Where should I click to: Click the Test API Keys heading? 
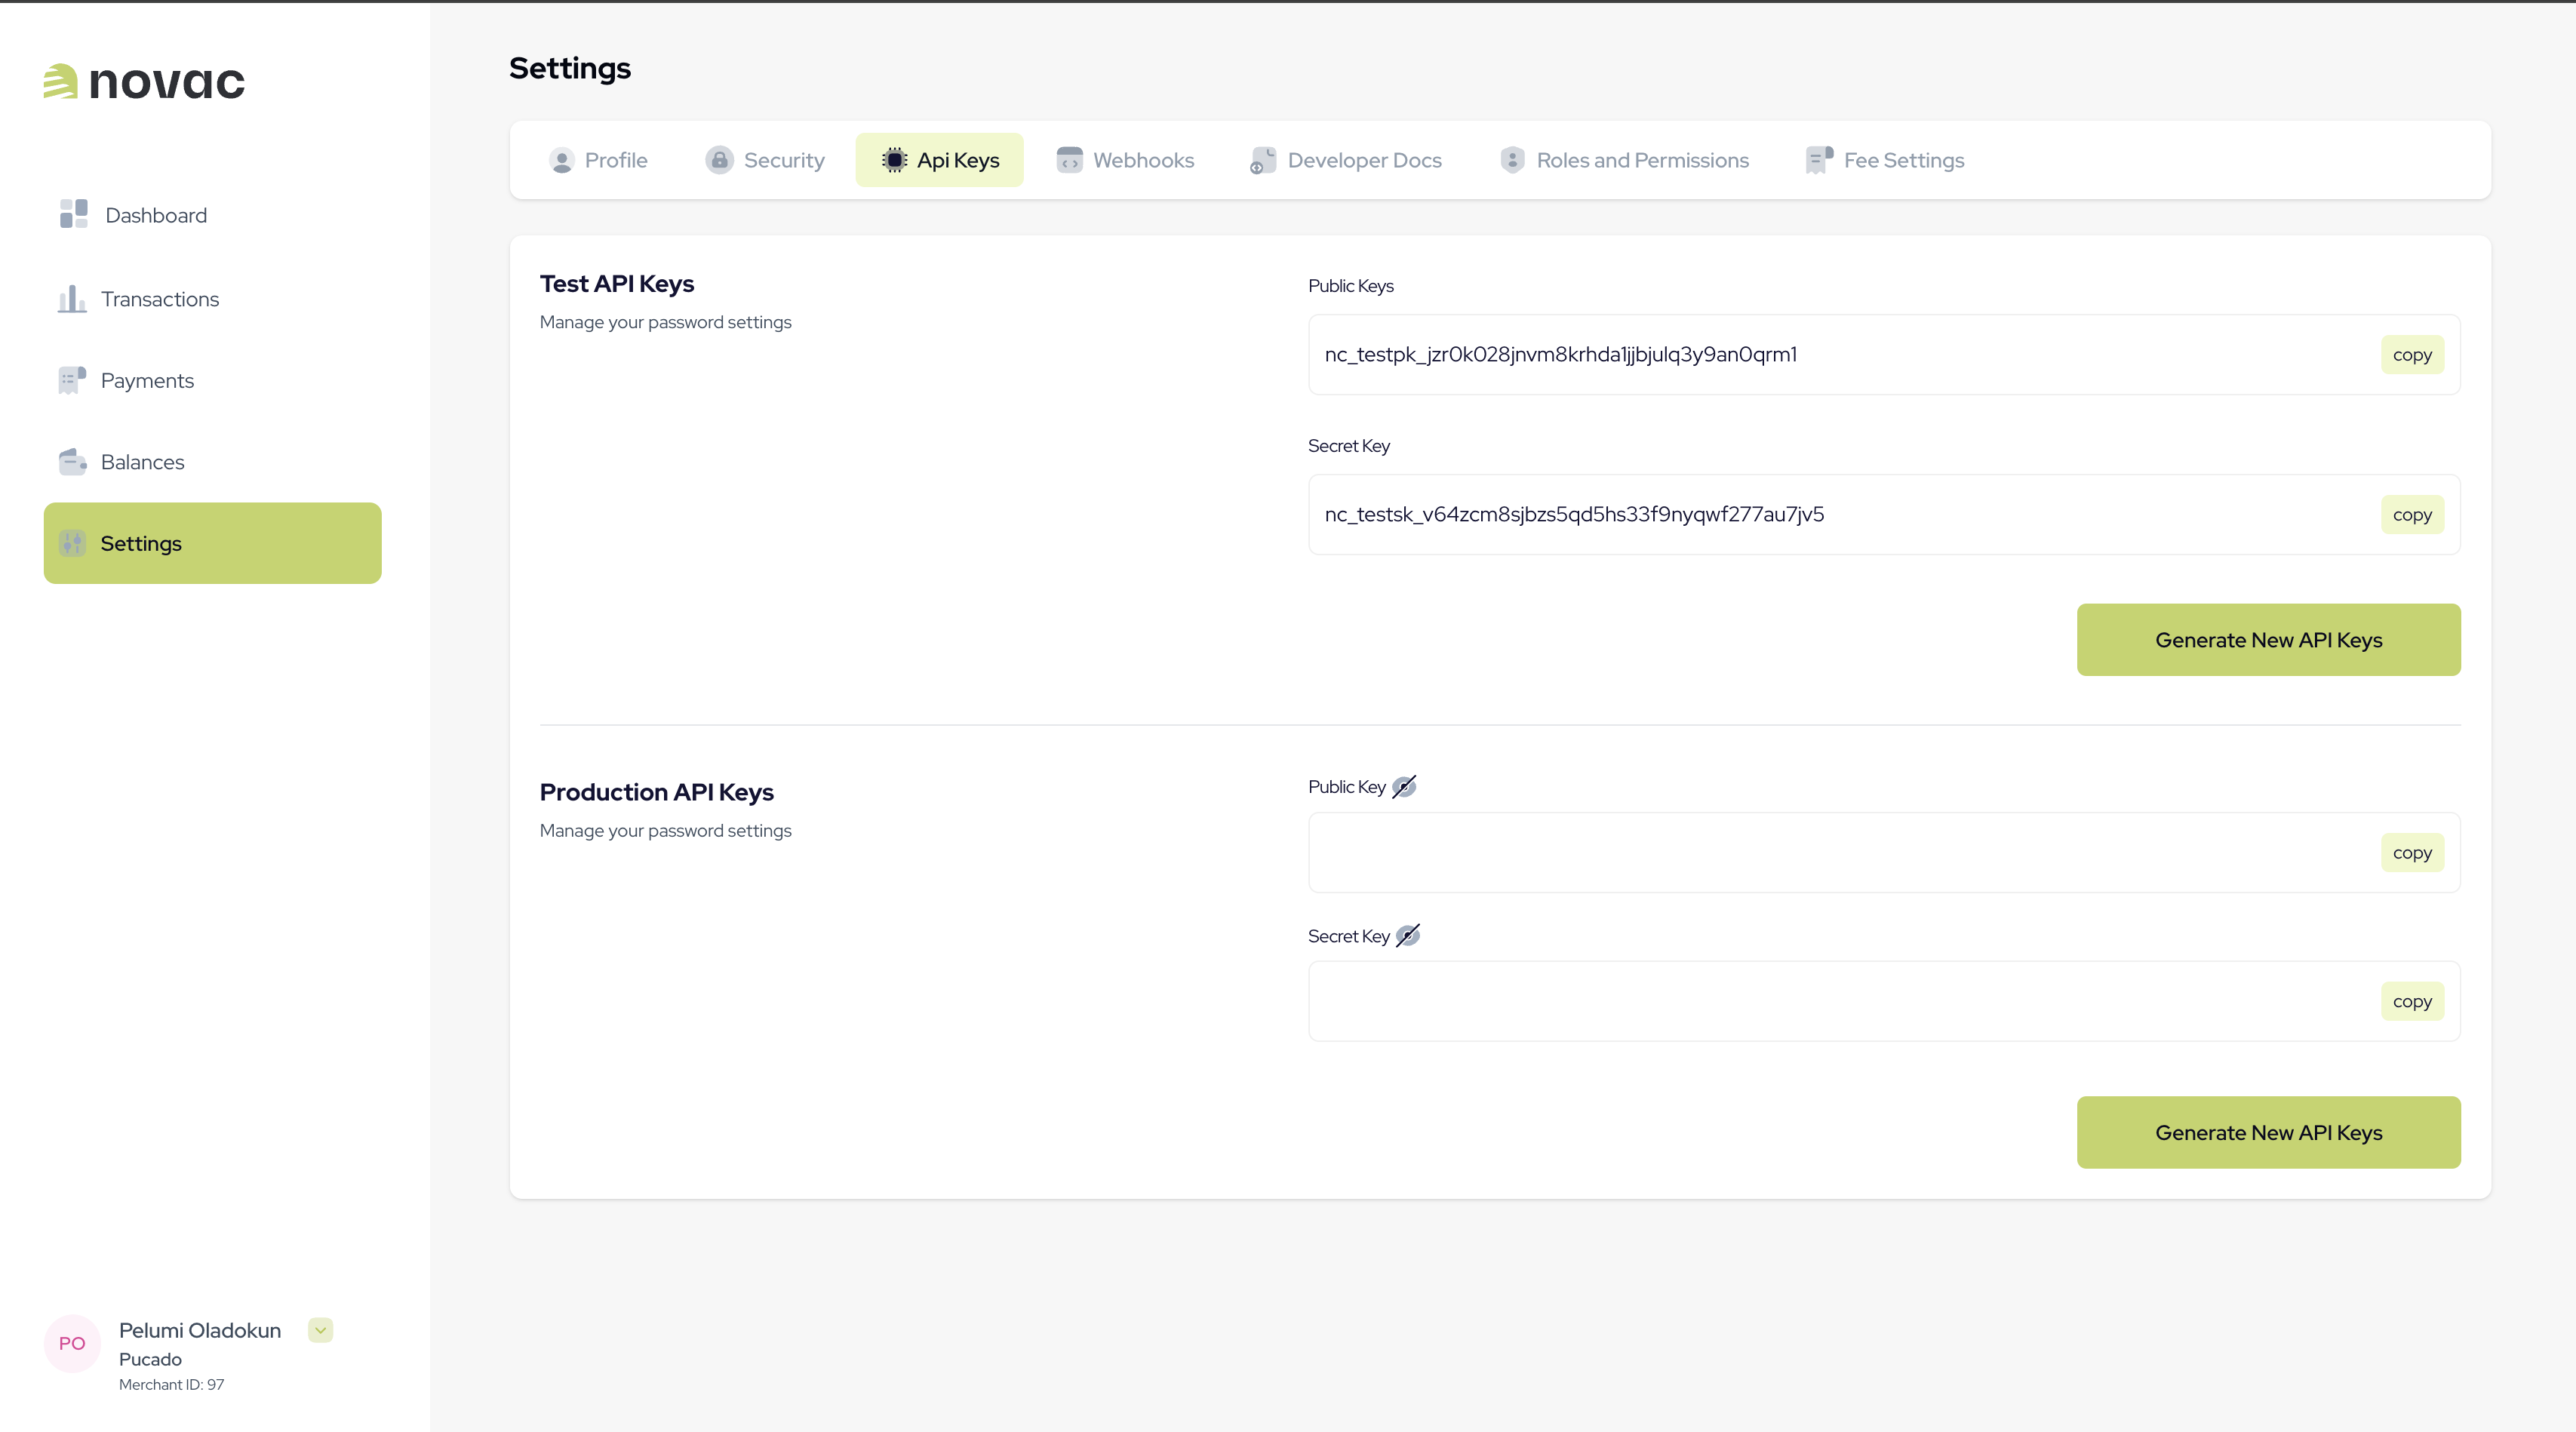(617, 284)
